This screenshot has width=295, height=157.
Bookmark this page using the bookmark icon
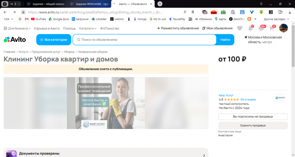[193, 12]
